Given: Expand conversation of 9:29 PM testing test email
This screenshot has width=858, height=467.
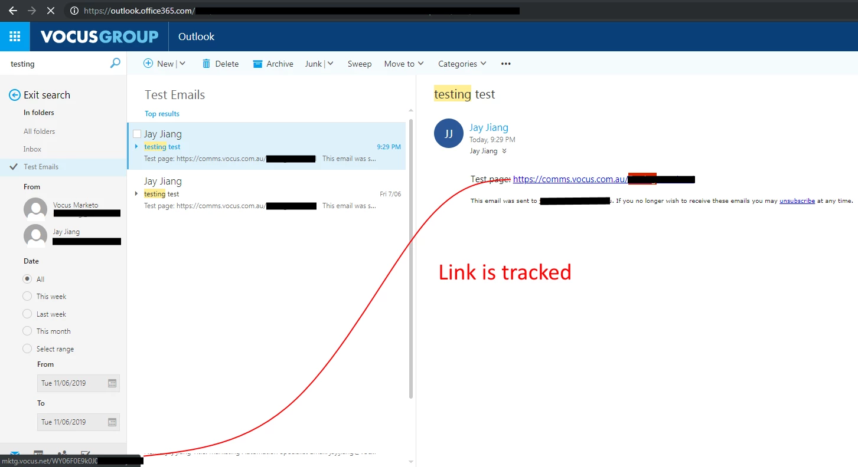Looking at the screenshot, I should click(136, 146).
